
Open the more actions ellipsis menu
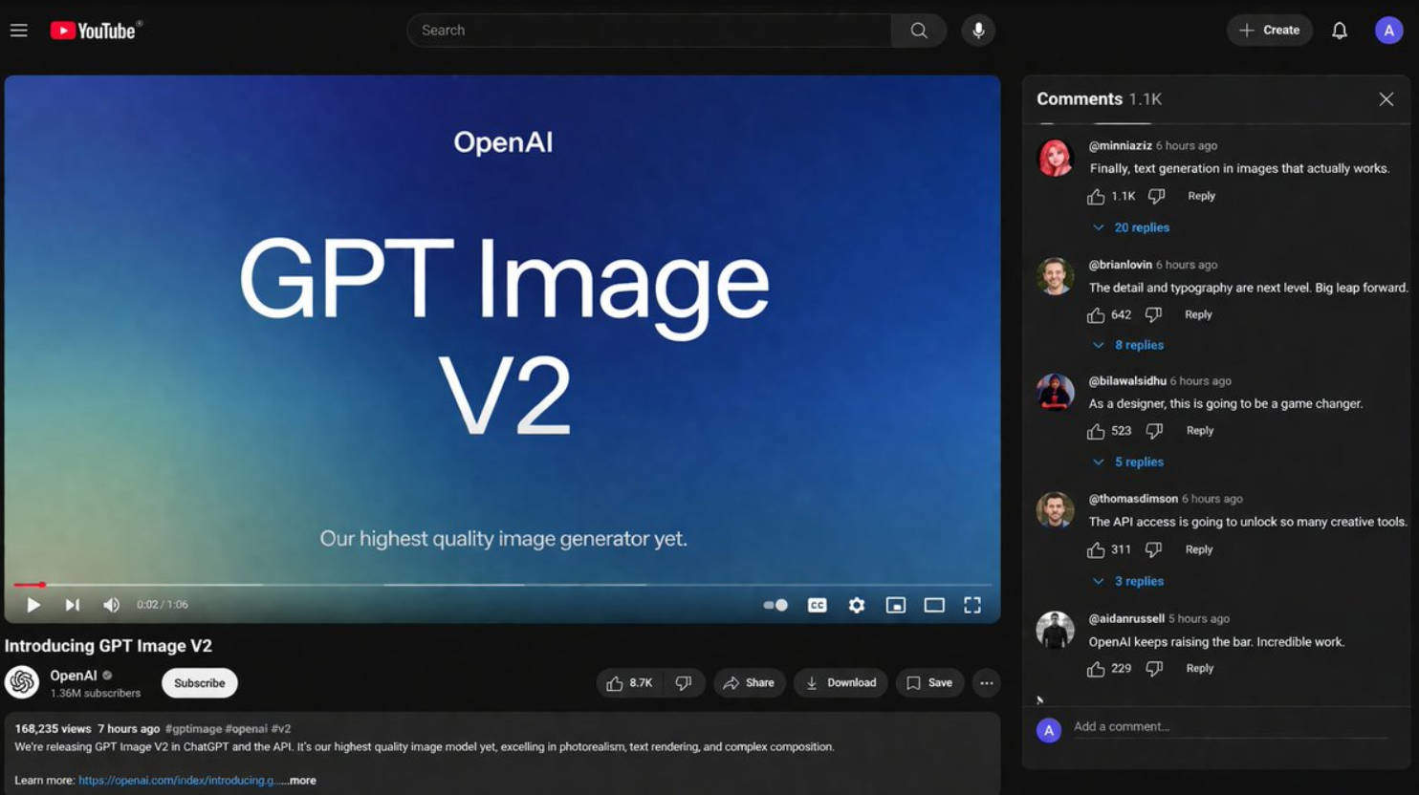[986, 683]
